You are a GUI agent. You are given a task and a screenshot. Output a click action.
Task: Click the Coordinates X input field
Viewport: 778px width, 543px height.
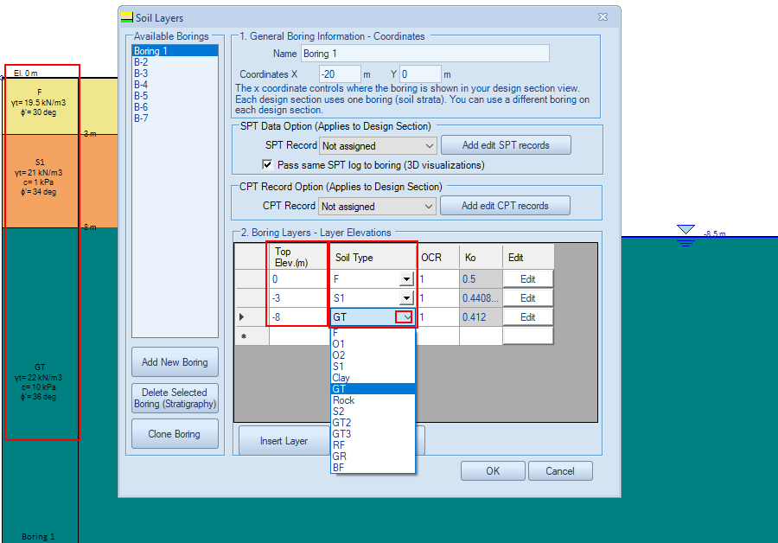click(x=340, y=74)
